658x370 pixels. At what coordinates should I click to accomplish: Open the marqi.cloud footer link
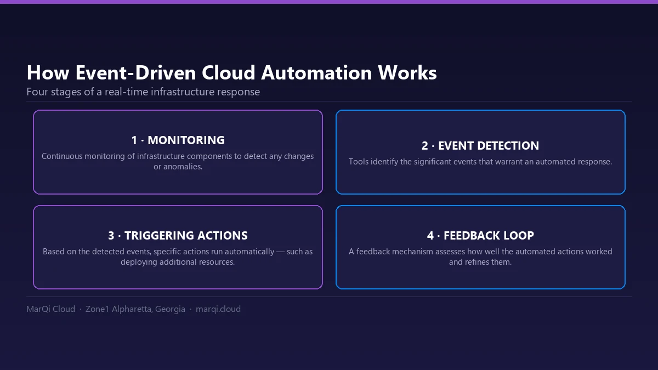tap(218, 309)
